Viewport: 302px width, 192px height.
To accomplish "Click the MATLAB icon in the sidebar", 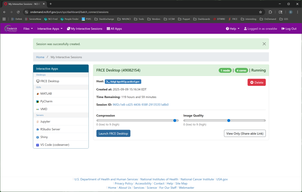I will [x=38, y=94].
